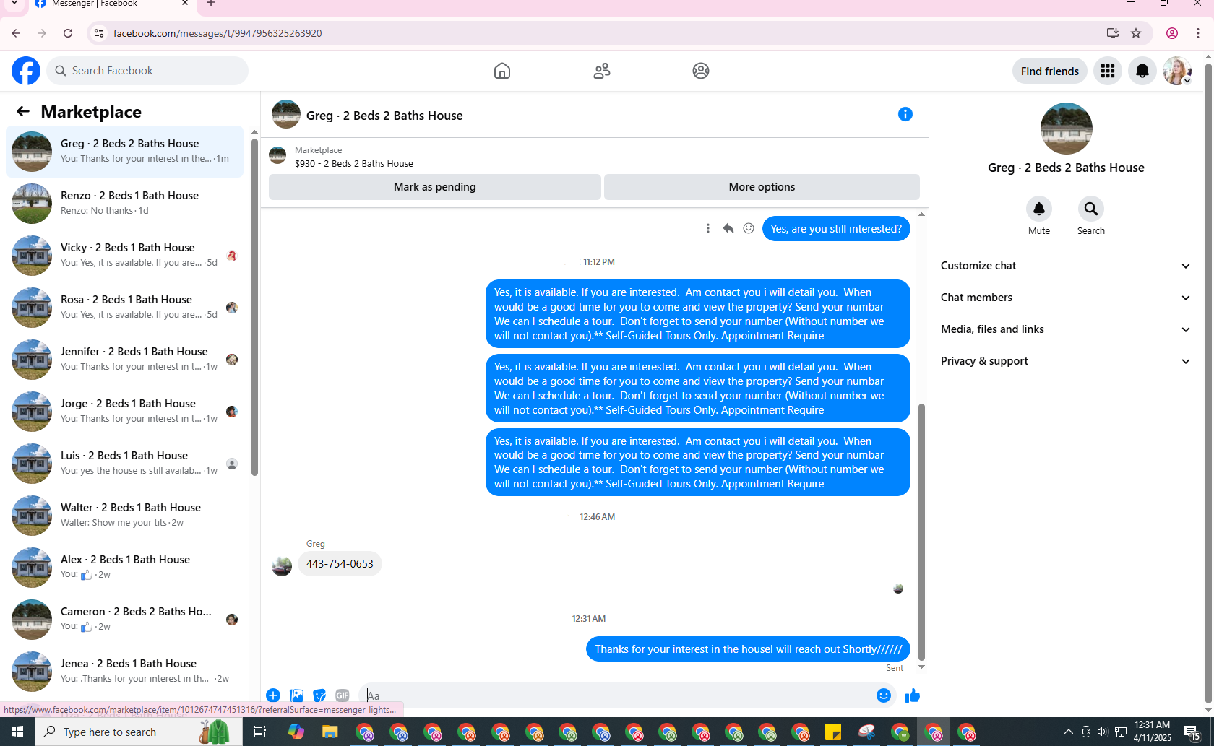Open the Groups icon in top navigation

coord(701,71)
